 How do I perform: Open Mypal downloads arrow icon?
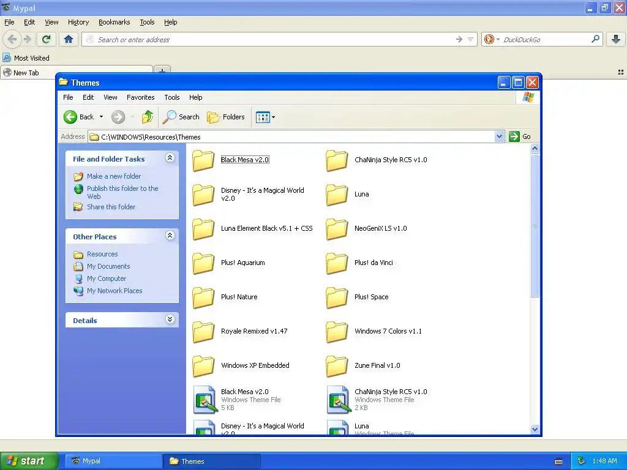tap(616, 39)
